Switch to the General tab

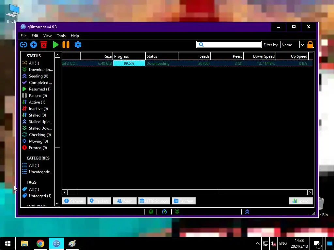click(x=74, y=201)
